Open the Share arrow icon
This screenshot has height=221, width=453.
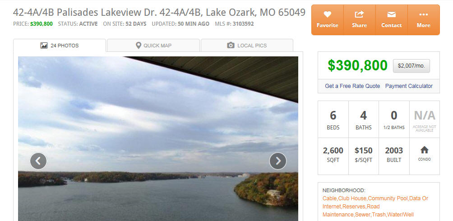(x=360, y=14)
